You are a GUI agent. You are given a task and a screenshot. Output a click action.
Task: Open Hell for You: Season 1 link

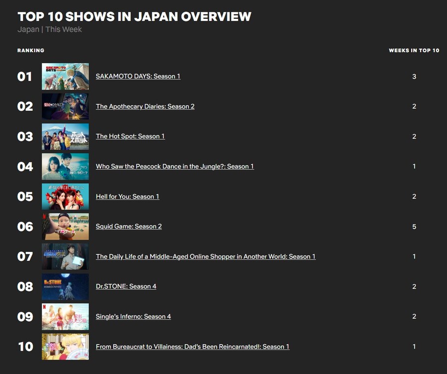(127, 197)
